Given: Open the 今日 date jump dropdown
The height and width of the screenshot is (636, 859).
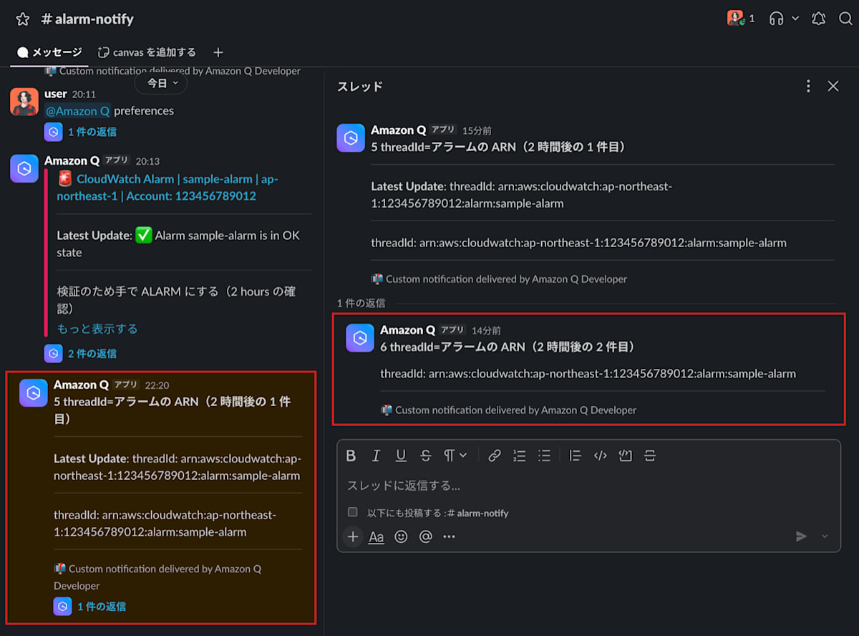Looking at the screenshot, I should (161, 83).
